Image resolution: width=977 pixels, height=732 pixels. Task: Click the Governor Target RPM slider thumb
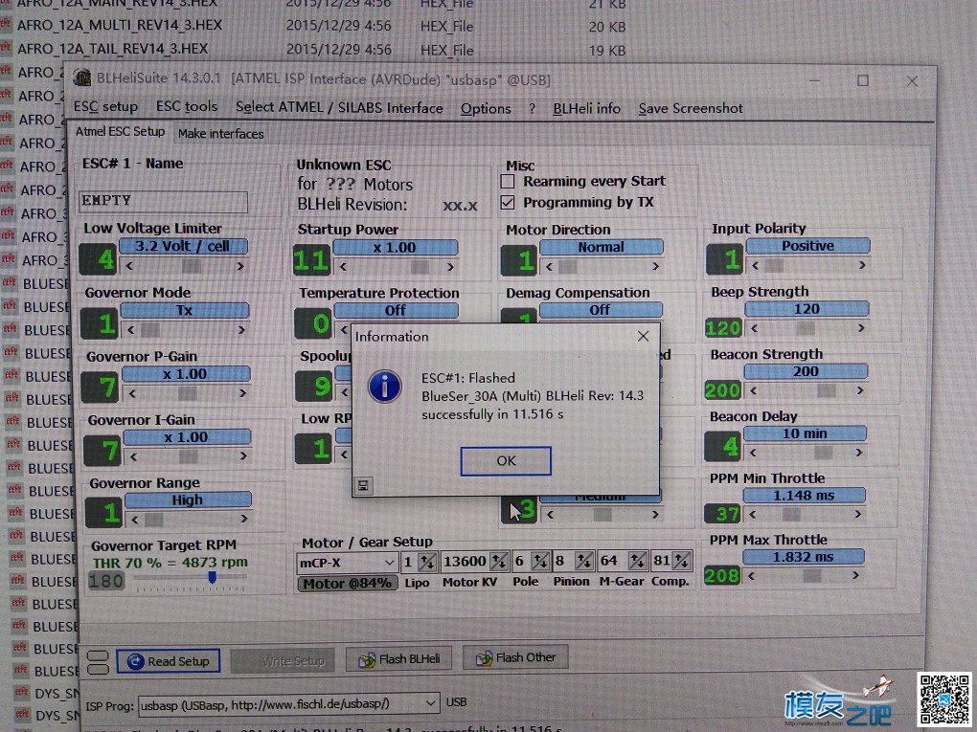coord(212,577)
